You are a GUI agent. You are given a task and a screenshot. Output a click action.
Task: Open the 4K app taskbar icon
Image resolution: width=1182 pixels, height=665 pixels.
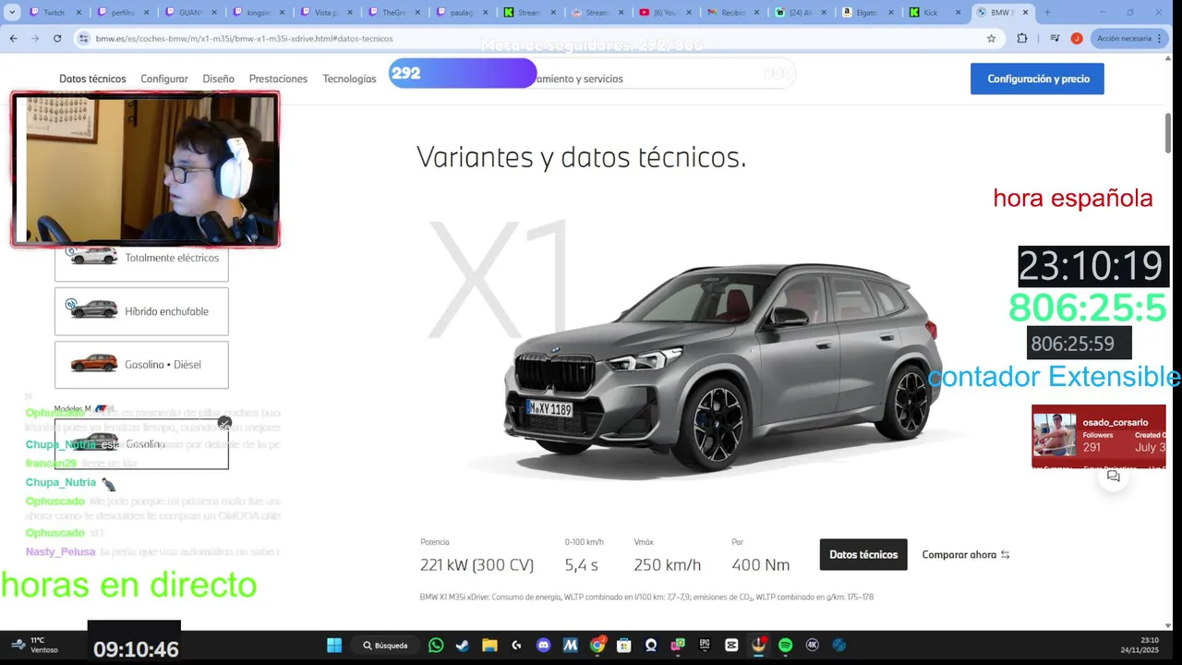813,646
